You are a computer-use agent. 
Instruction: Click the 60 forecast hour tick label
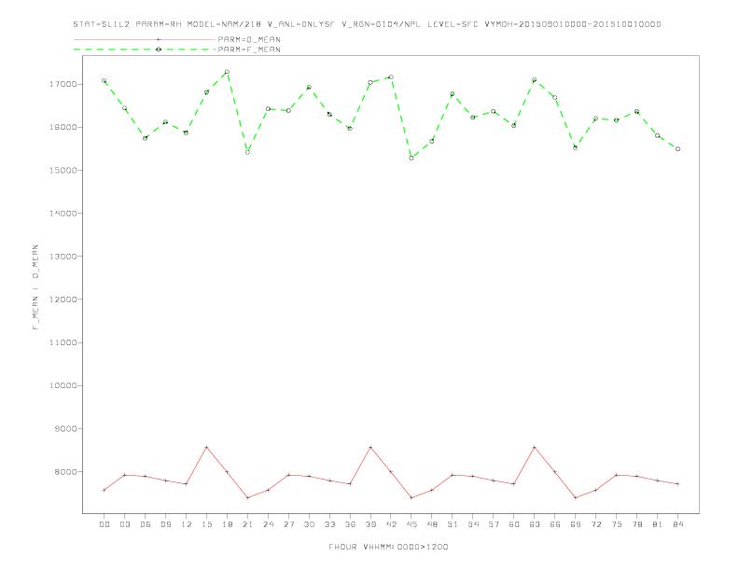coord(514,524)
